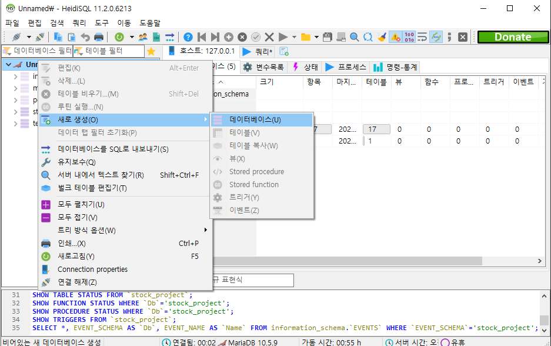Image resolution: width=551 pixels, height=346 pixels.
Task: Open the tree style options submenu arrow
Action: click(206, 230)
